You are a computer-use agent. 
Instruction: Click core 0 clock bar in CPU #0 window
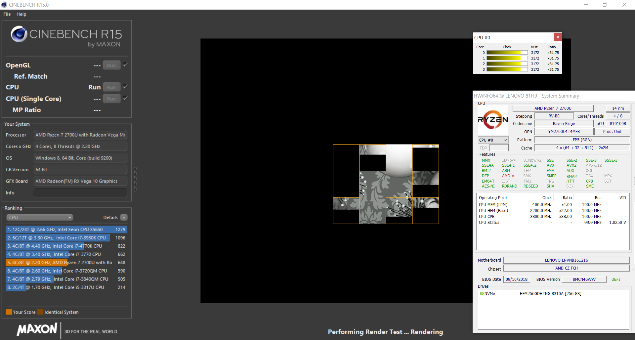point(507,53)
